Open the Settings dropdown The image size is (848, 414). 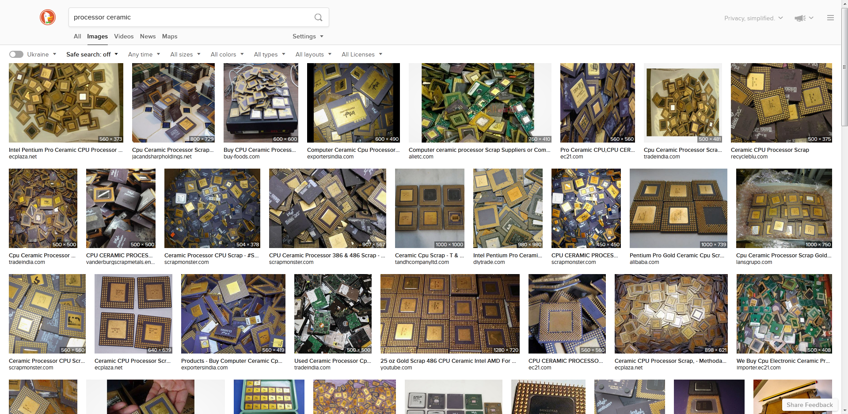[308, 36]
